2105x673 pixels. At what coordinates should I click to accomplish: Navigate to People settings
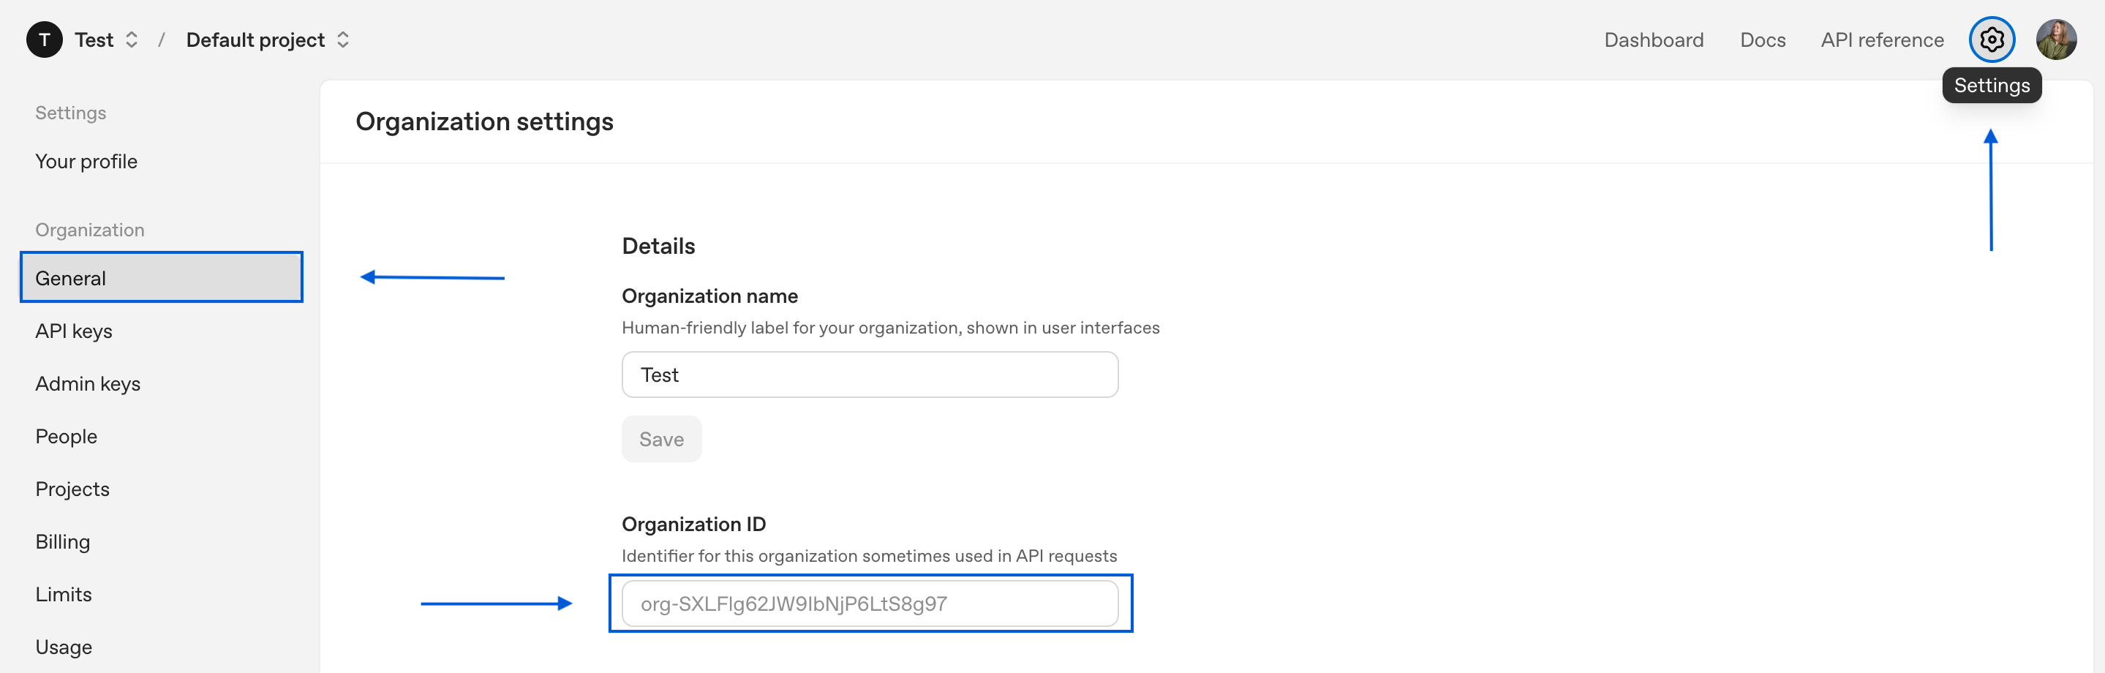click(x=66, y=436)
